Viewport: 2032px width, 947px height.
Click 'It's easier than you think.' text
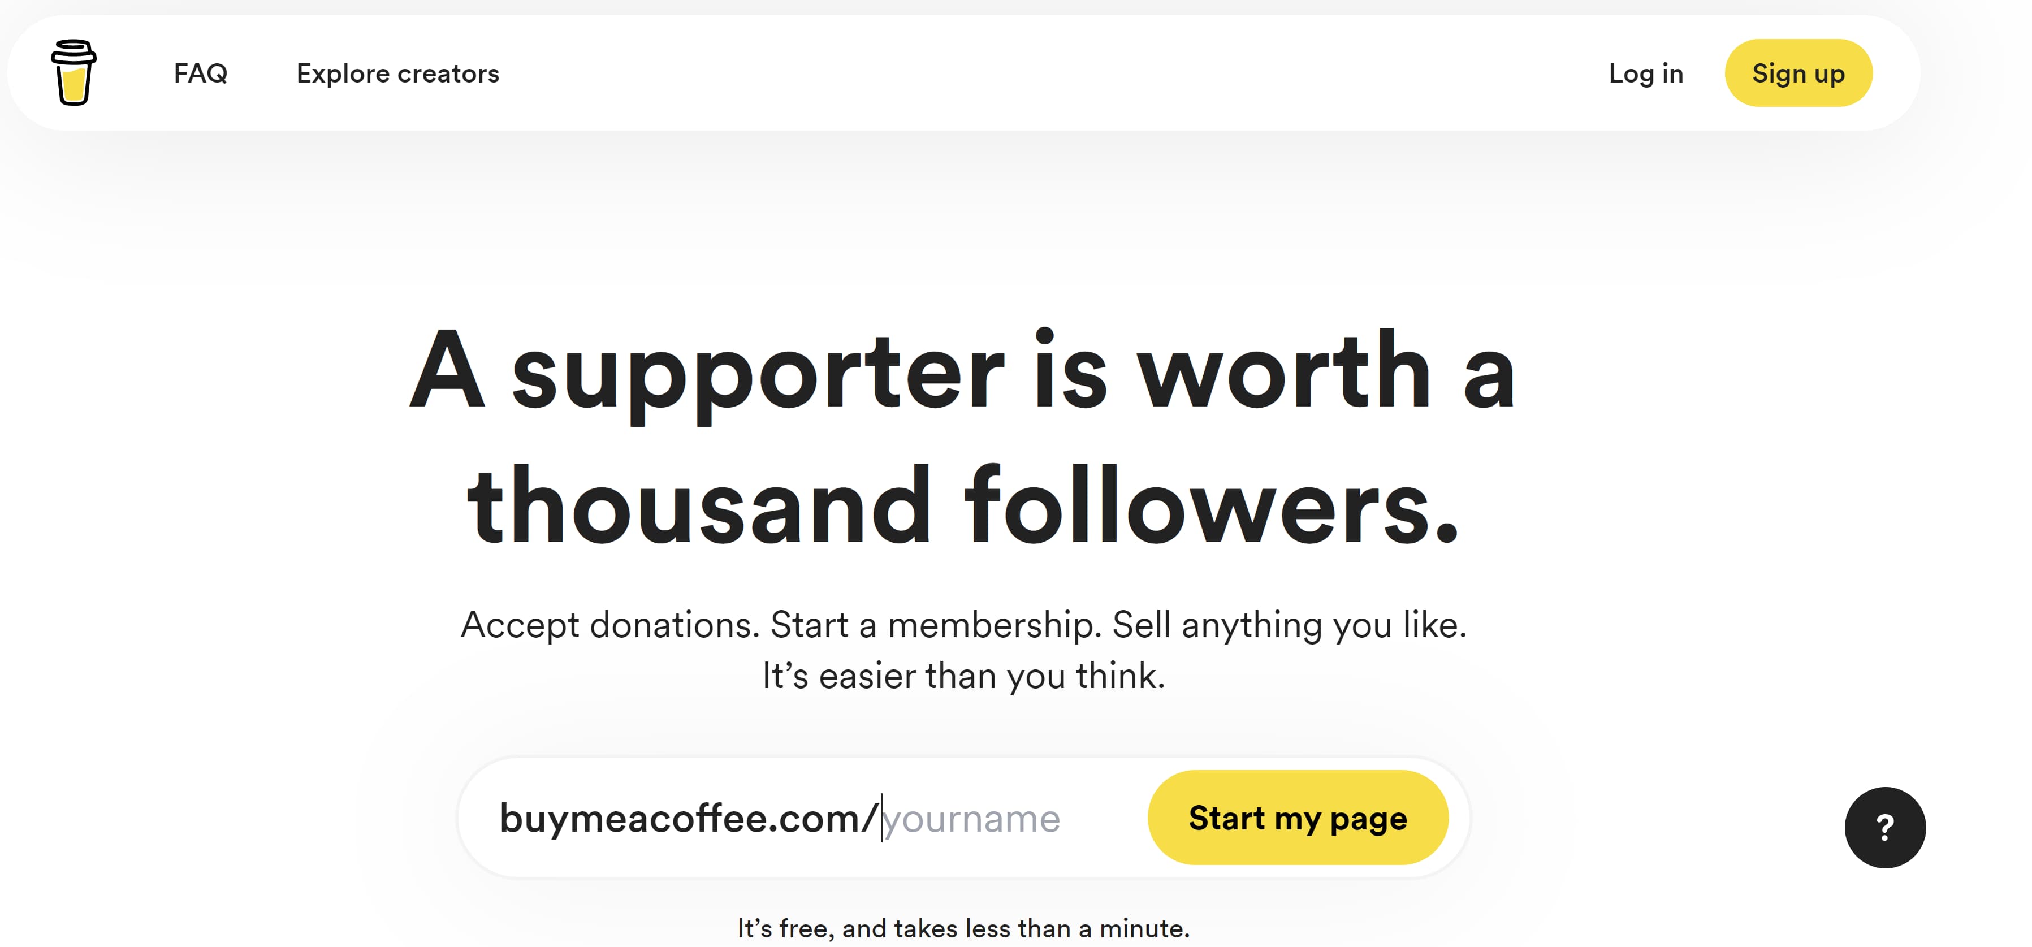962,676
